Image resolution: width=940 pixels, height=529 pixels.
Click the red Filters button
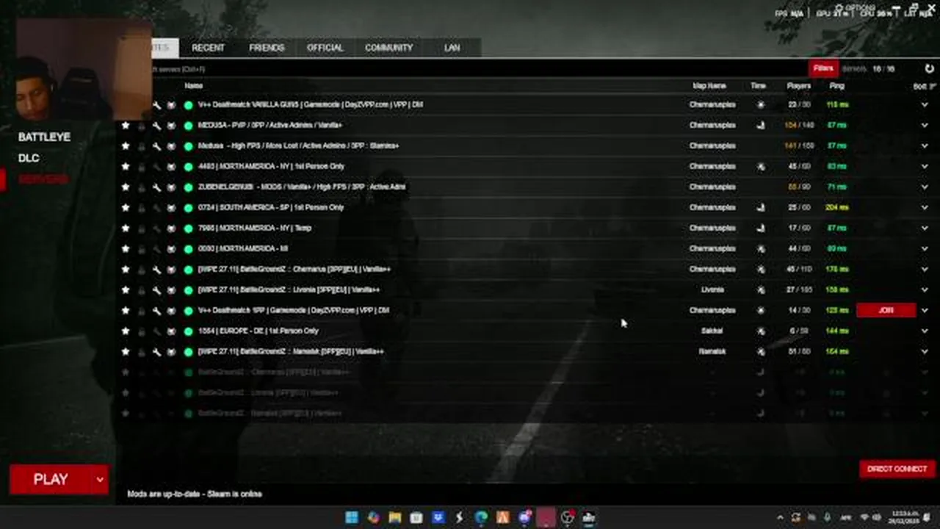point(823,68)
